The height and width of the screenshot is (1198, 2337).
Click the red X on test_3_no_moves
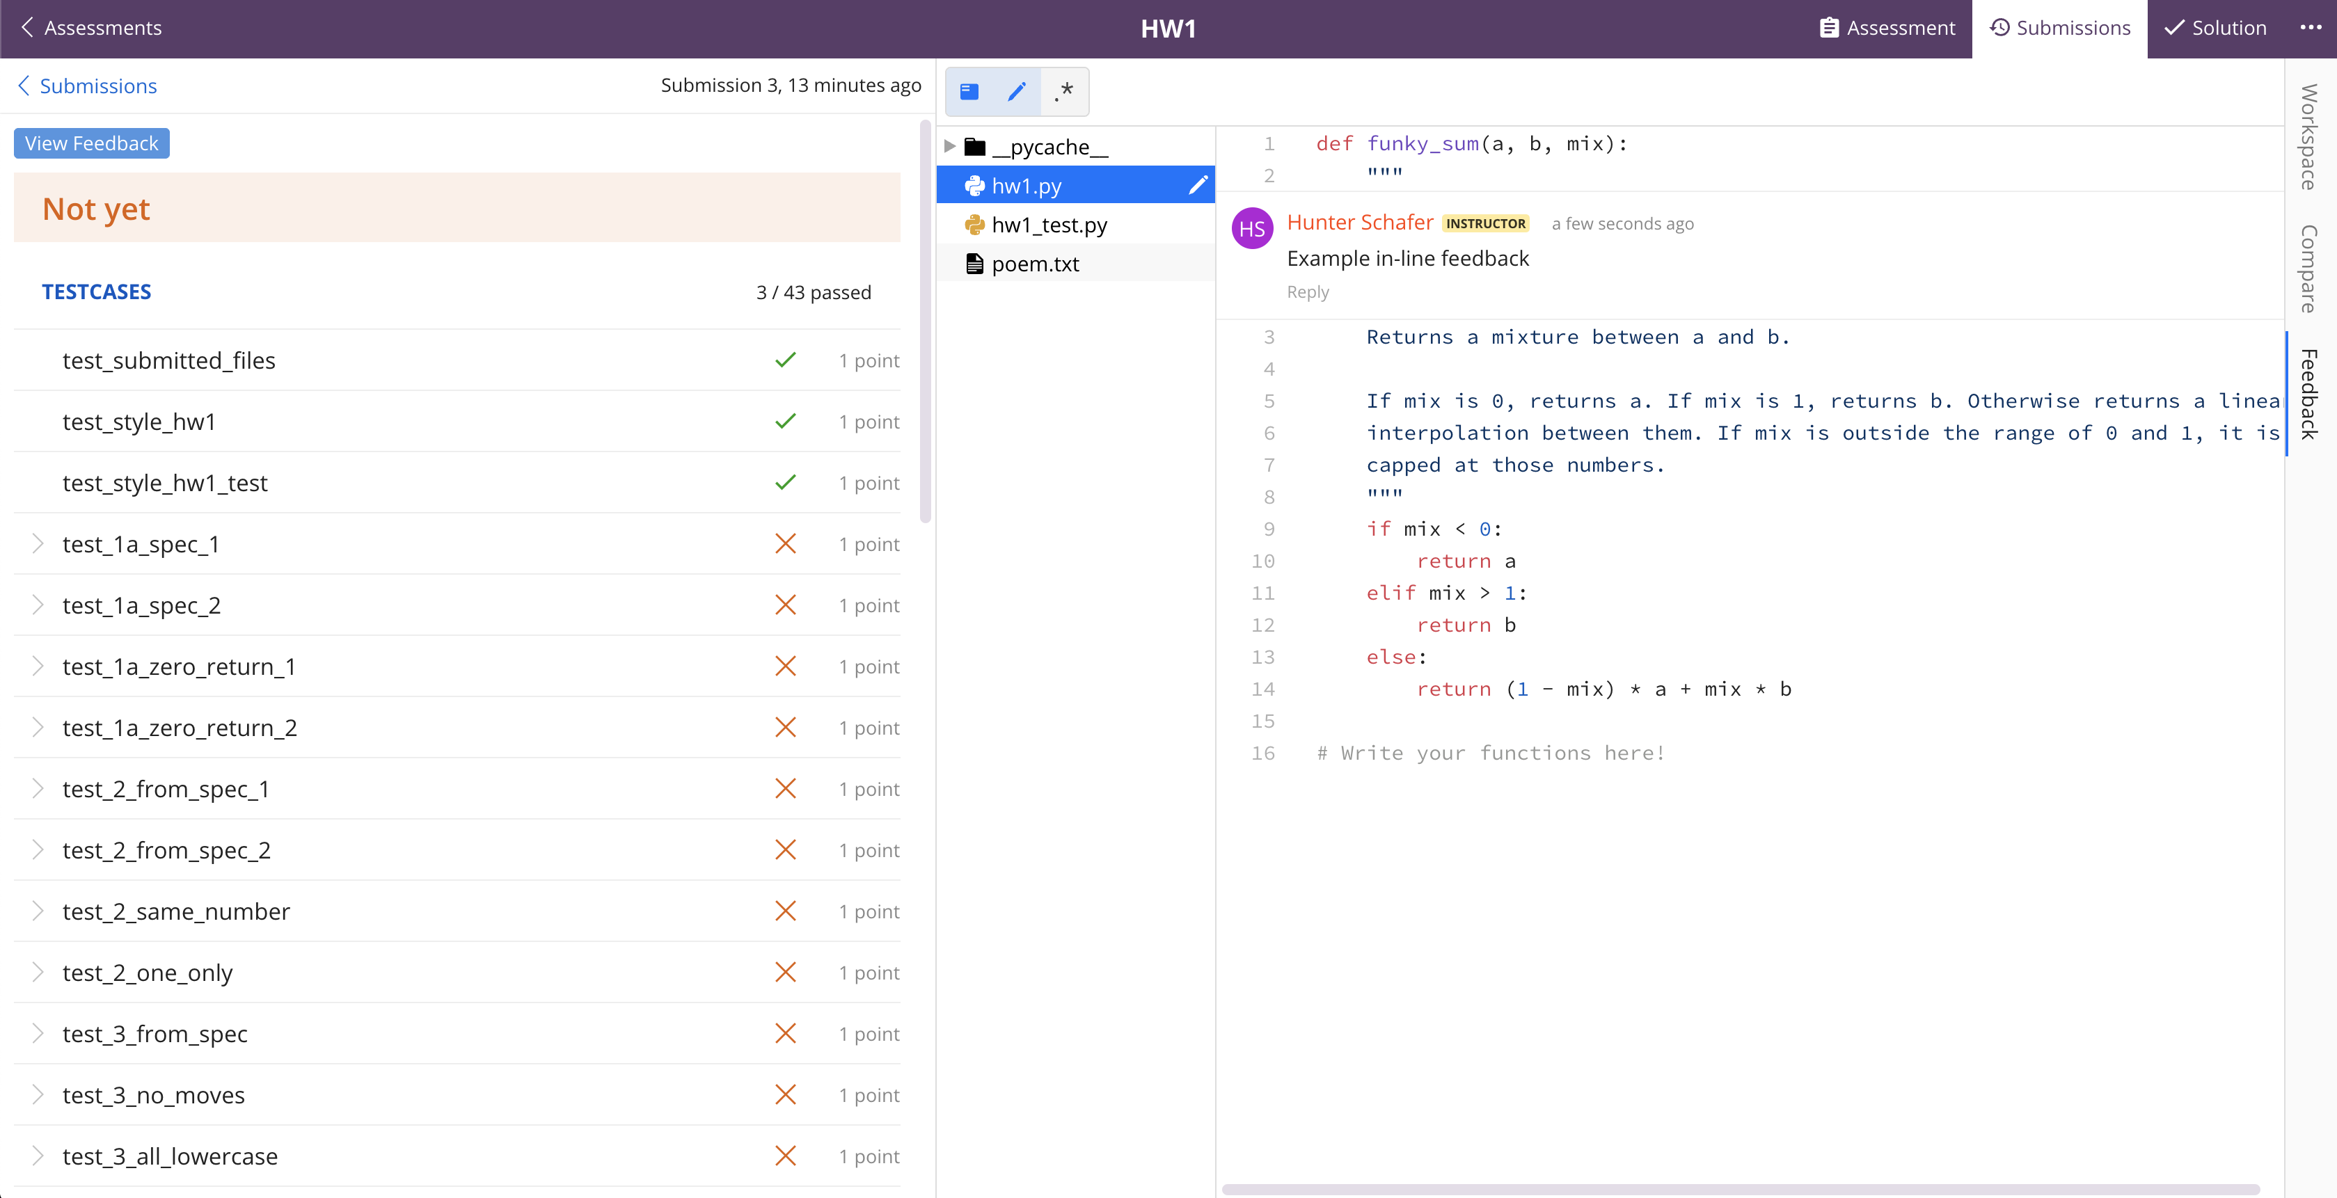point(786,1094)
